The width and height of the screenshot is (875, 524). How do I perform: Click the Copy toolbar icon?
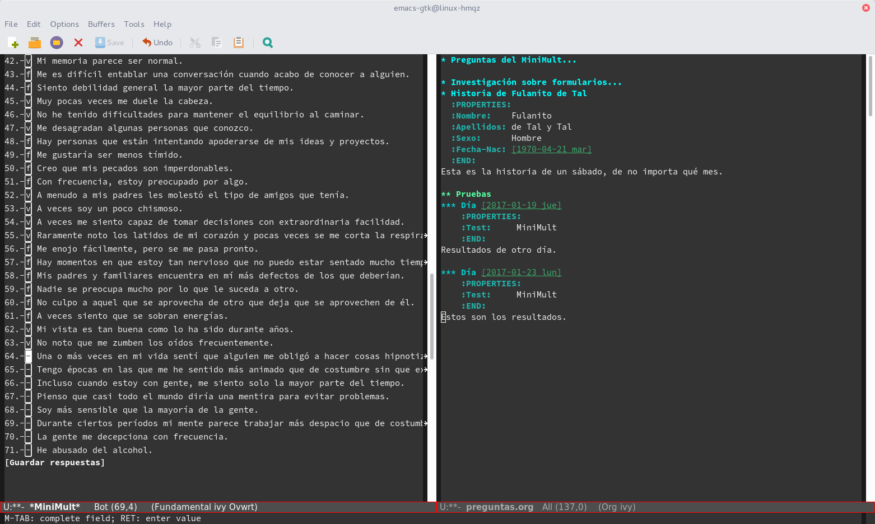coord(217,43)
